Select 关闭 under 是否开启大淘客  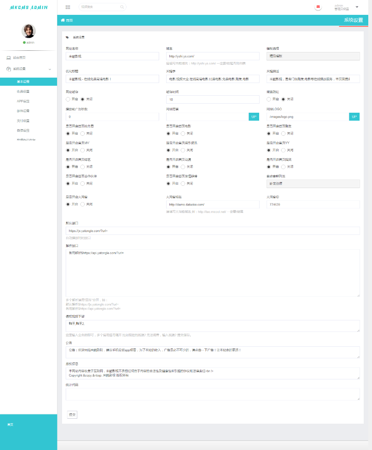pos(83,204)
